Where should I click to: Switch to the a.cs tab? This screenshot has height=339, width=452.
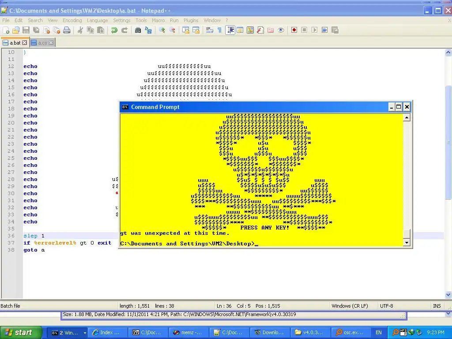pos(42,43)
